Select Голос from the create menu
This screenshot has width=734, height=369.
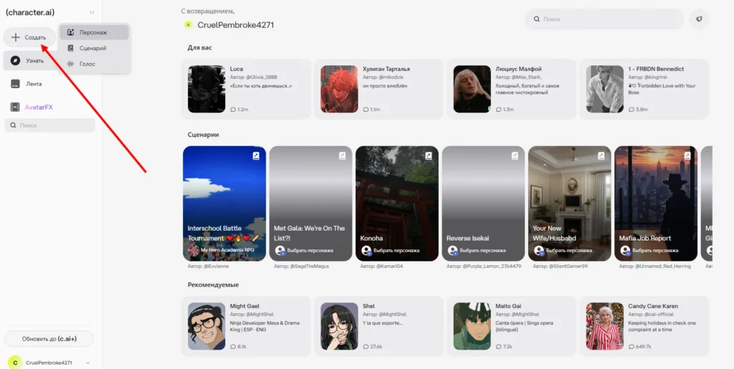tap(94, 64)
